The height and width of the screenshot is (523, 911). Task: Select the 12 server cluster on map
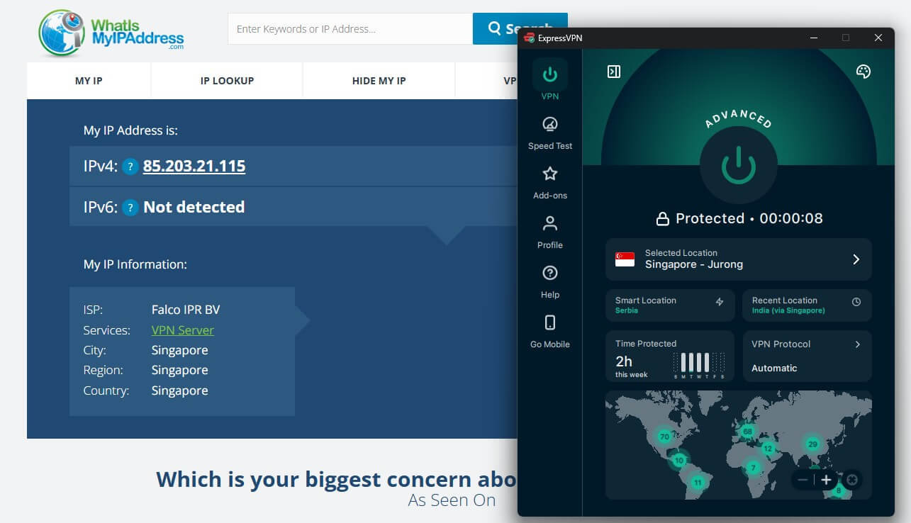pyautogui.click(x=768, y=449)
